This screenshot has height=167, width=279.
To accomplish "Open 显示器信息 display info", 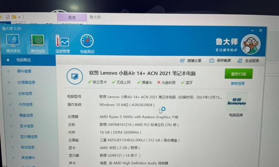I will [x=29, y=137].
